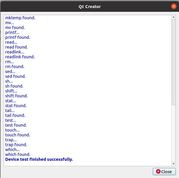This screenshot has width=179, height=178.
Task: Click the "touch found." output line
Action: point(18,135)
